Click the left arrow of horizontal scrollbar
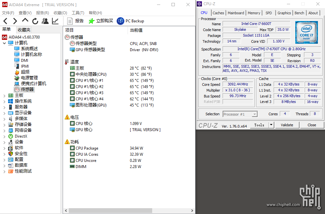Viewport: 325px width, 214px height. pos(66,211)
